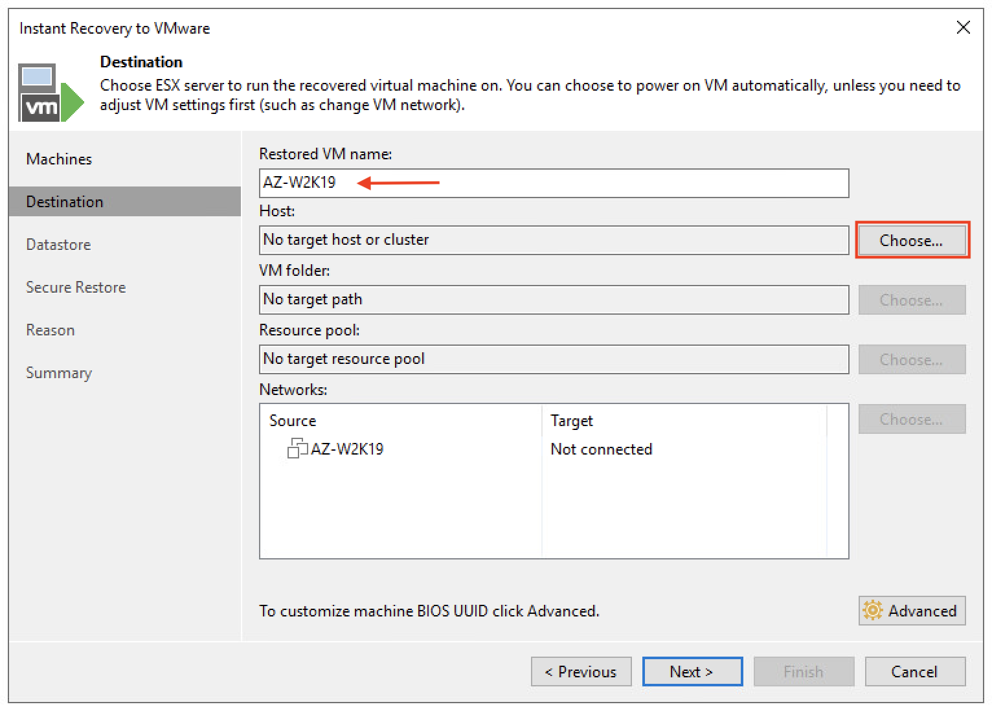This screenshot has height=711, width=992.
Task: Click the Resource pool field
Action: click(x=554, y=359)
